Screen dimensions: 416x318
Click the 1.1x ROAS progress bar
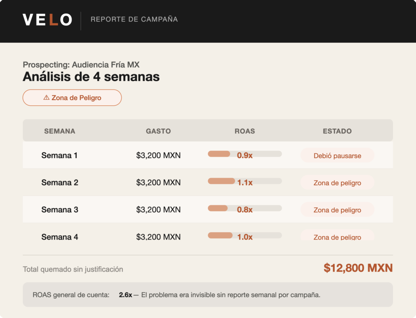pyautogui.click(x=245, y=181)
